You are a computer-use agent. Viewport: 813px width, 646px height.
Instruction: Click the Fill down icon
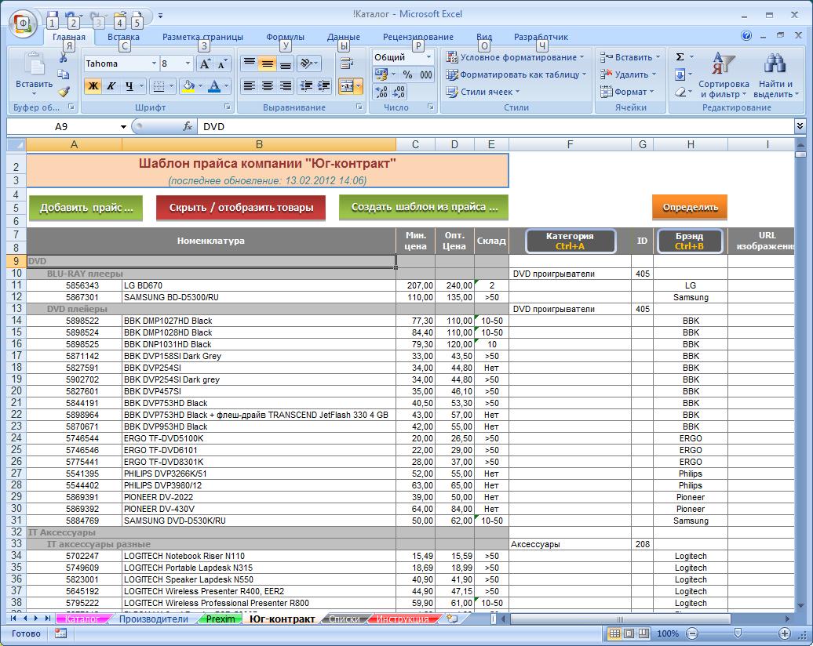[680, 74]
